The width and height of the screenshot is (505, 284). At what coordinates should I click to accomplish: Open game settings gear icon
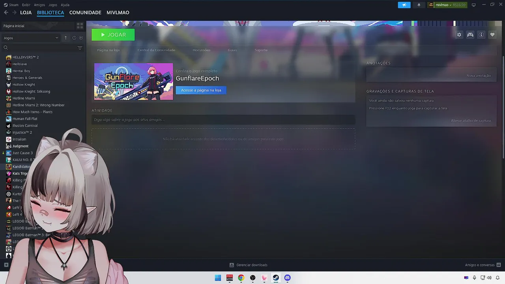[459, 35]
